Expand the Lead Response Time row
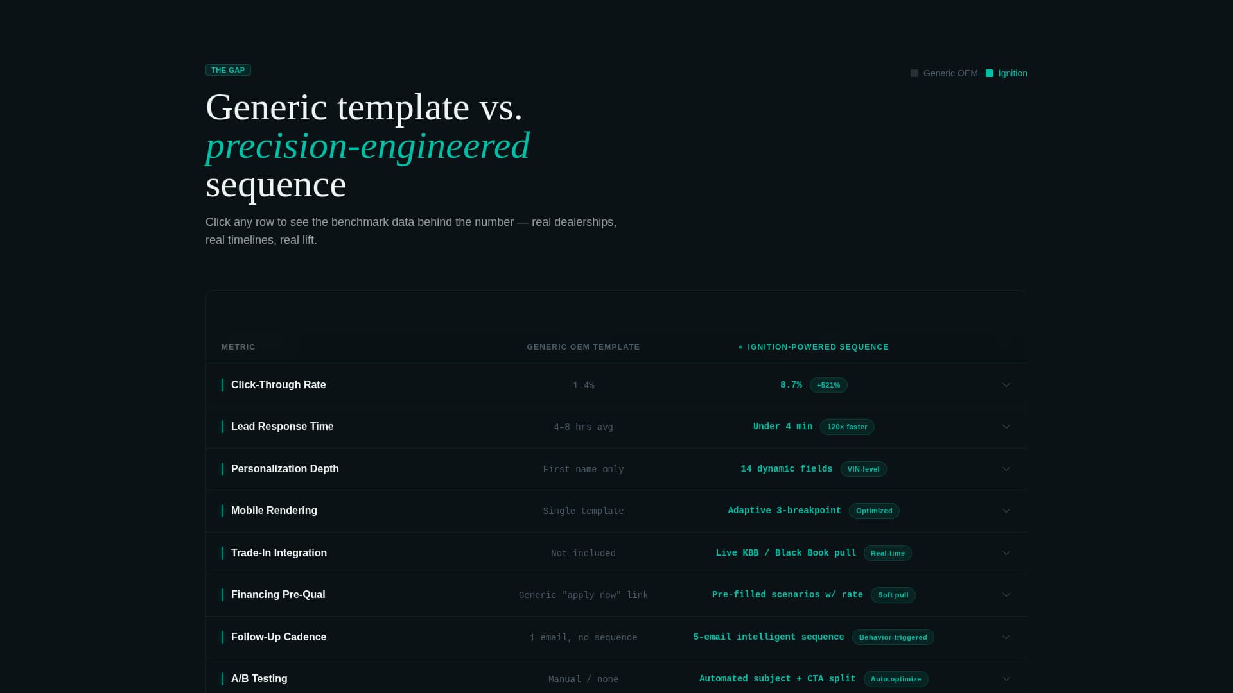Image resolution: width=1233 pixels, height=693 pixels. pos(1006,427)
